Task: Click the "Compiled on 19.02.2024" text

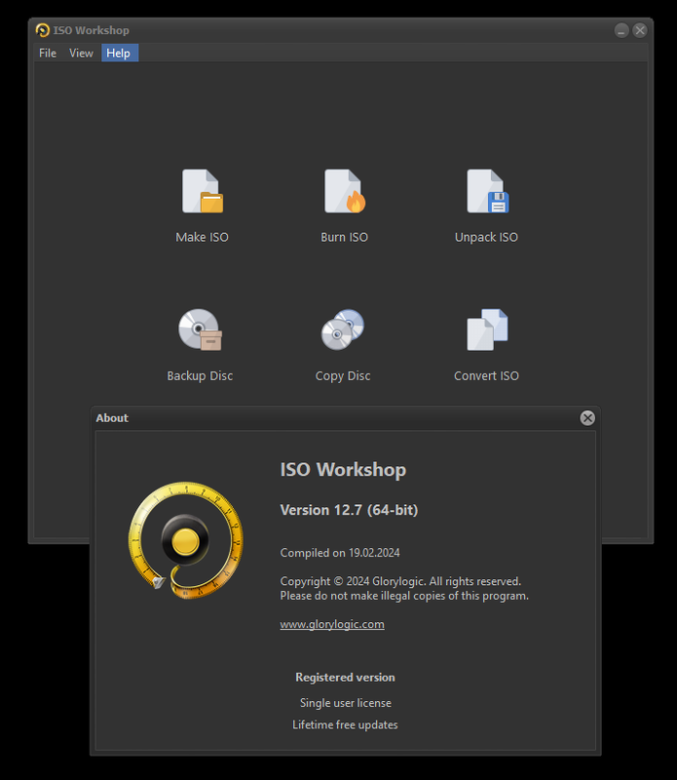Action: pos(340,553)
